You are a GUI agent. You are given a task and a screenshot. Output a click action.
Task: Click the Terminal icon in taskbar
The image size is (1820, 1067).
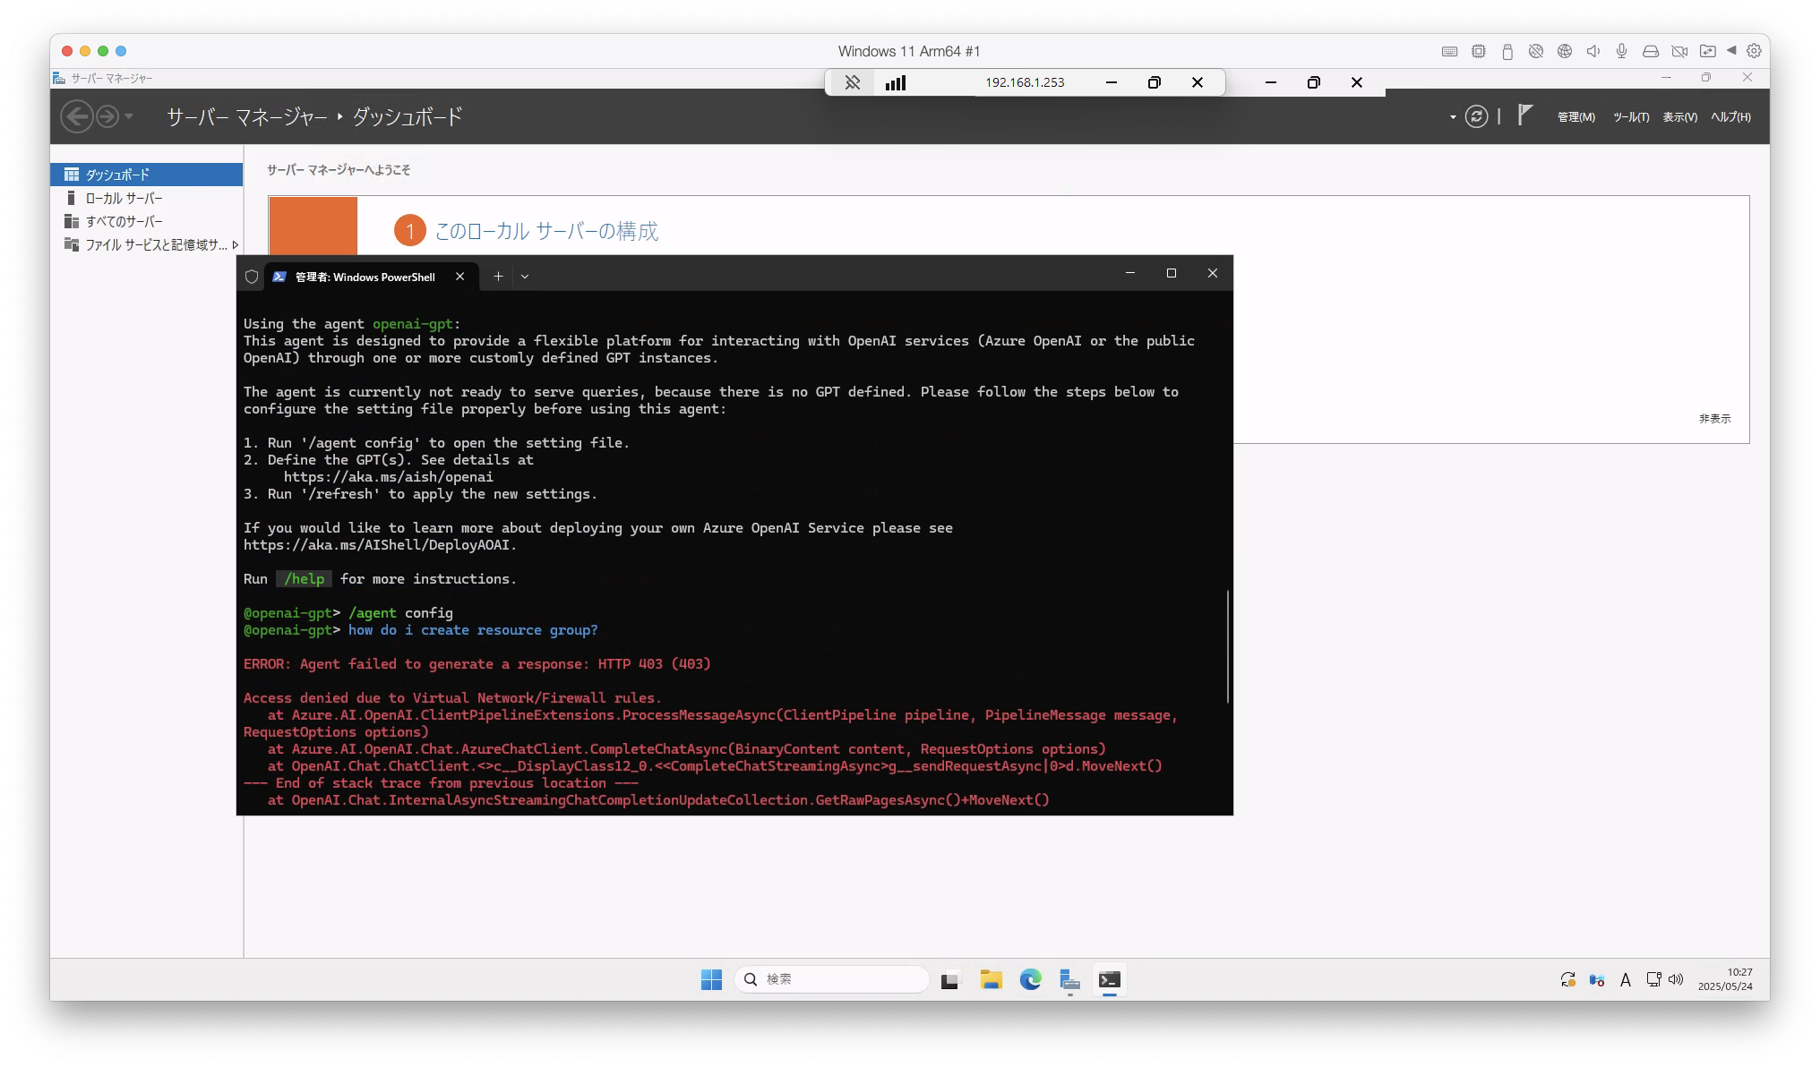[1109, 979]
